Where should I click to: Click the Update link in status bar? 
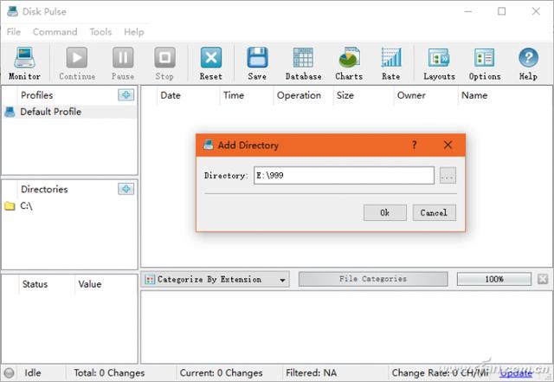pyautogui.click(x=516, y=373)
